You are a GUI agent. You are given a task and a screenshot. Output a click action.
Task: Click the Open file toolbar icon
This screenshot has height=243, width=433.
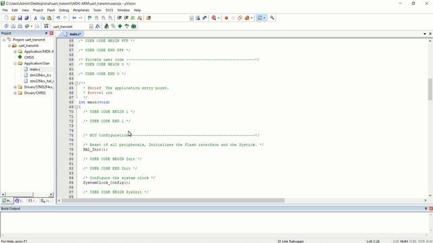(x=13, y=18)
